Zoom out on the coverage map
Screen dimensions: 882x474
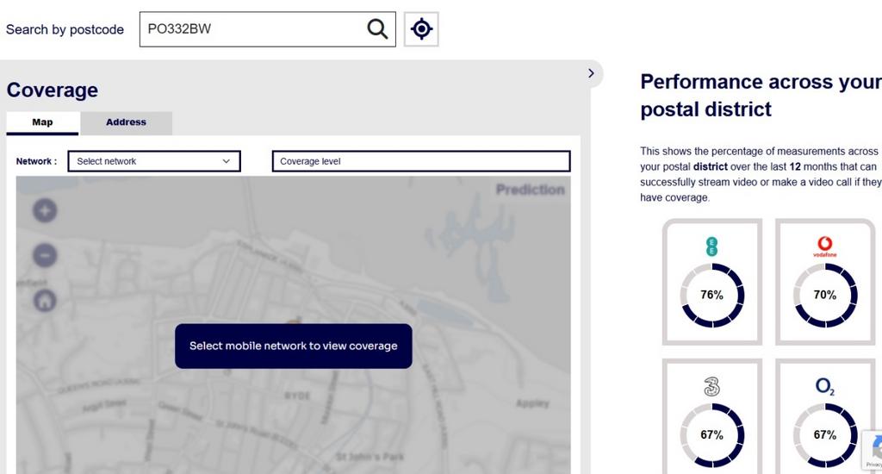(x=45, y=255)
